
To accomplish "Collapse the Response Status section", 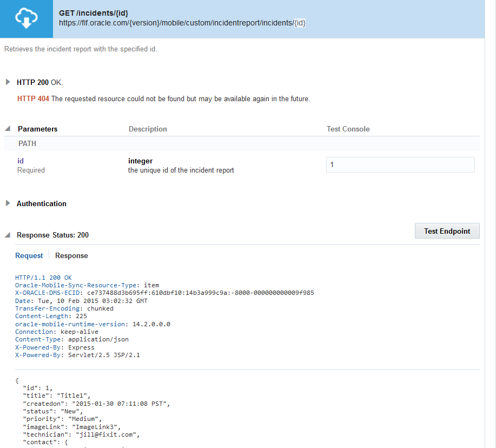I will click(8, 235).
